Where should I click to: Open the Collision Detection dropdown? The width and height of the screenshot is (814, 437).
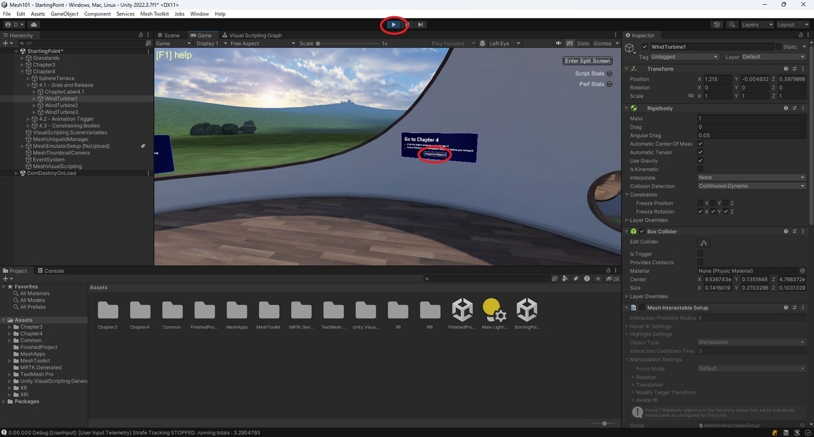point(752,186)
